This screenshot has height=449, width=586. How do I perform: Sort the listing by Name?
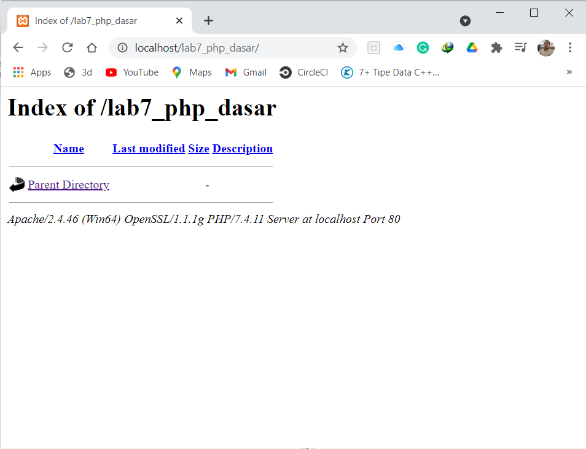68,148
